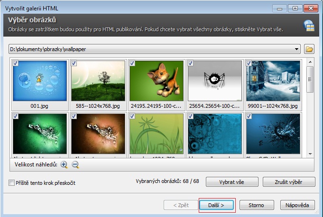
Task: Uncheck the 001.jpg image checkbox
Action: (x=16, y=63)
